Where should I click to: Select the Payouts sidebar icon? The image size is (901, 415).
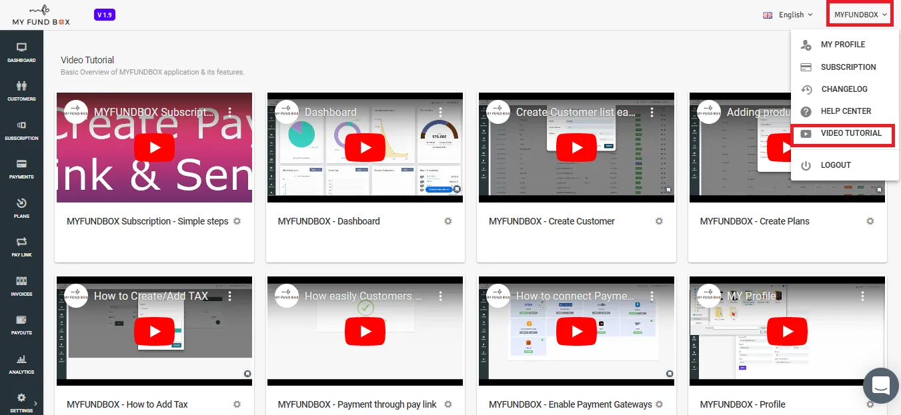point(21,320)
